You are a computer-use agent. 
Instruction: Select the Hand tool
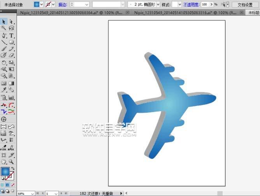click(x=4, y=162)
